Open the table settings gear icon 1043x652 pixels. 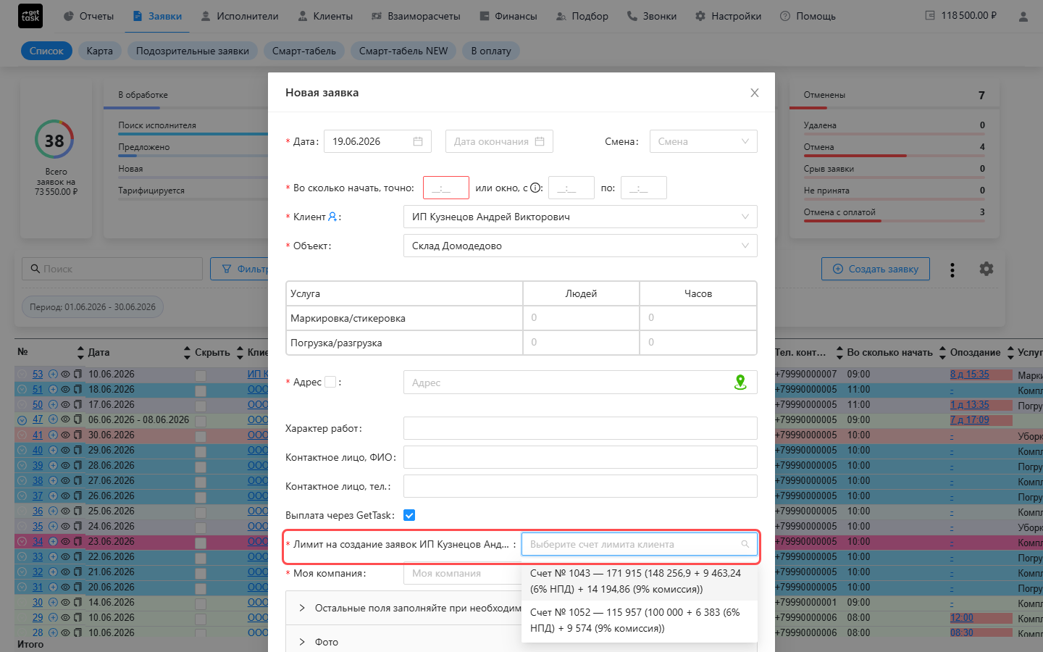pyautogui.click(x=987, y=269)
